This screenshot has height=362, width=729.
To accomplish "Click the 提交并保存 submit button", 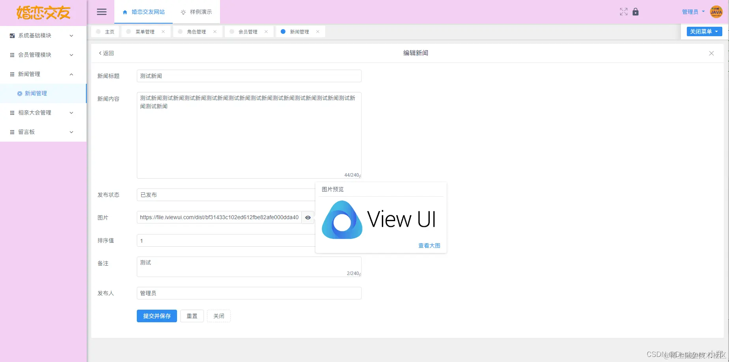I will [157, 316].
